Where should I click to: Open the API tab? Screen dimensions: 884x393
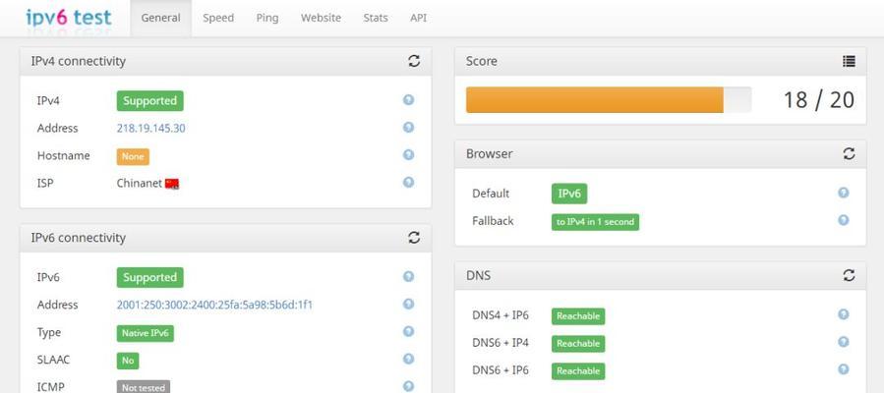(418, 18)
